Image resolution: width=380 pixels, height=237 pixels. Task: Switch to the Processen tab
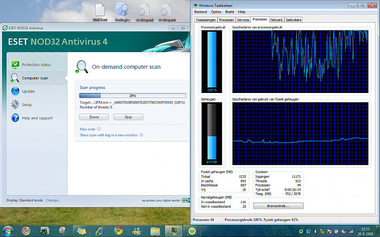226,20
